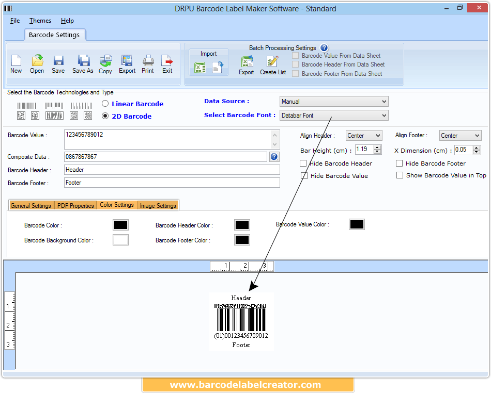Select the second 2D barcode sample icon
Screen dimensions: 491x393
[35, 116]
